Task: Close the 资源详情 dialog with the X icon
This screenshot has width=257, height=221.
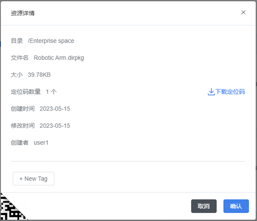Action: pyautogui.click(x=243, y=12)
